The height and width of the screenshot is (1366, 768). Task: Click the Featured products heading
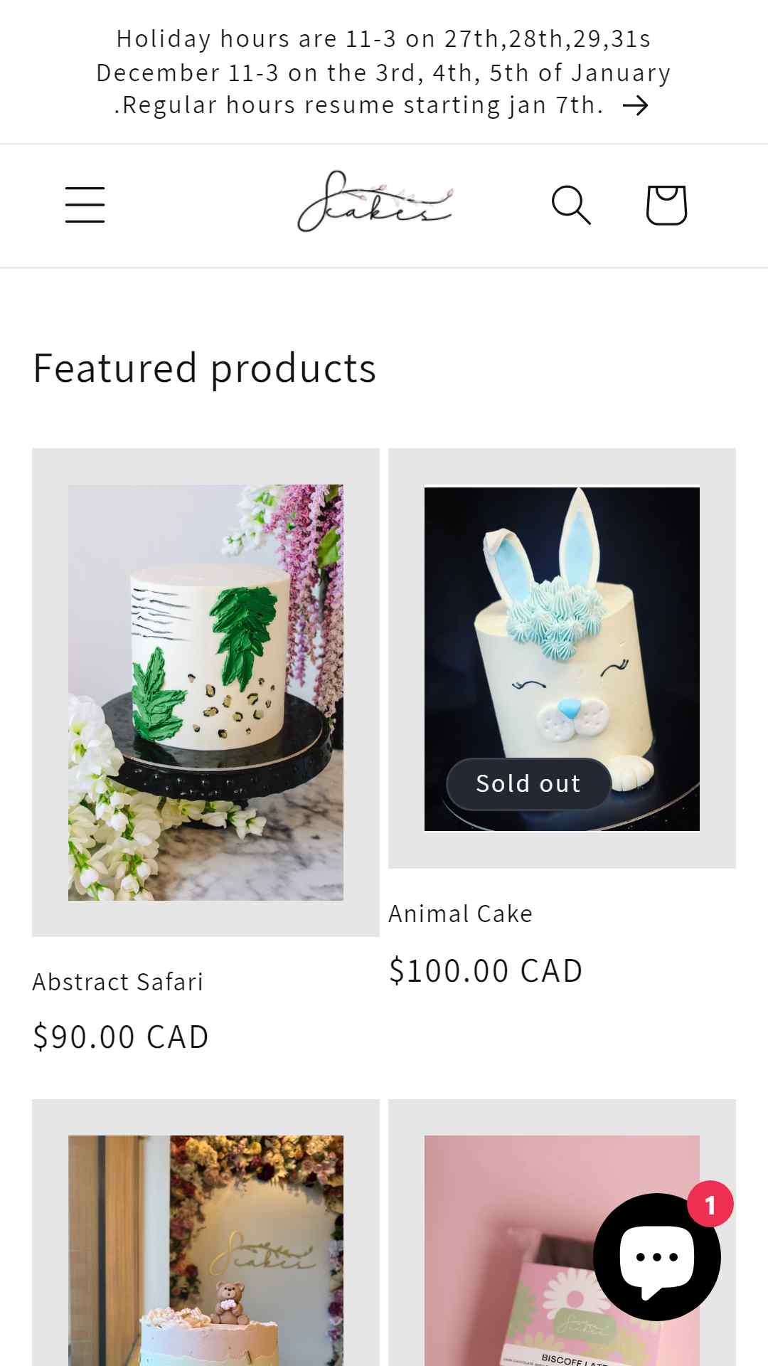[205, 368]
